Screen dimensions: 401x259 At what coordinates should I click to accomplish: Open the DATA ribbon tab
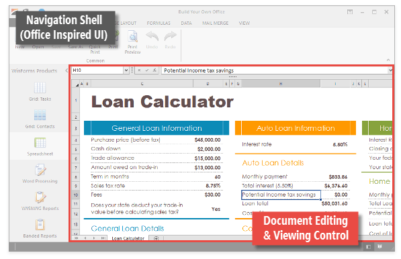tap(187, 23)
